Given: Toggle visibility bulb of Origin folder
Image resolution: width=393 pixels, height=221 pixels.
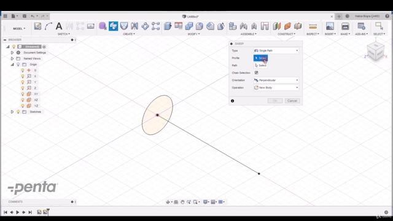Looking at the screenshot, I should [18, 64].
